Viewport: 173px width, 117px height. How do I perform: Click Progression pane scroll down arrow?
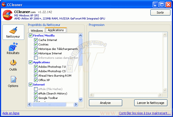pyautogui.click(x=165, y=90)
